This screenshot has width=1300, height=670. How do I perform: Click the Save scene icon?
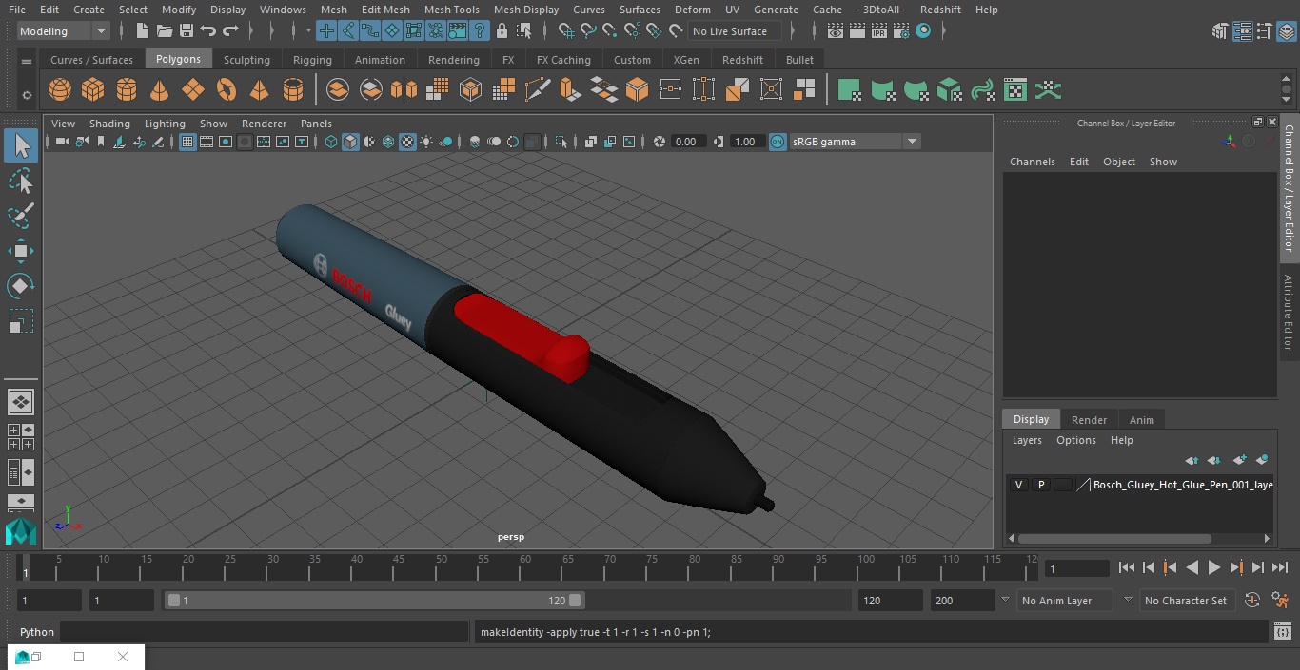pos(187,31)
